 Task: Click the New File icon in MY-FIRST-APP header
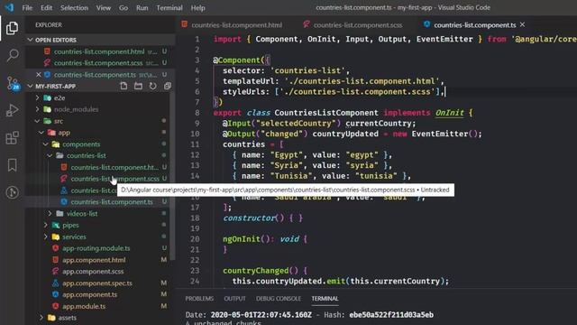[x=124, y=86]
